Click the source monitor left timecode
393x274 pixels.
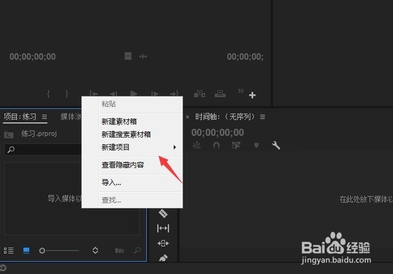(33, 57)
